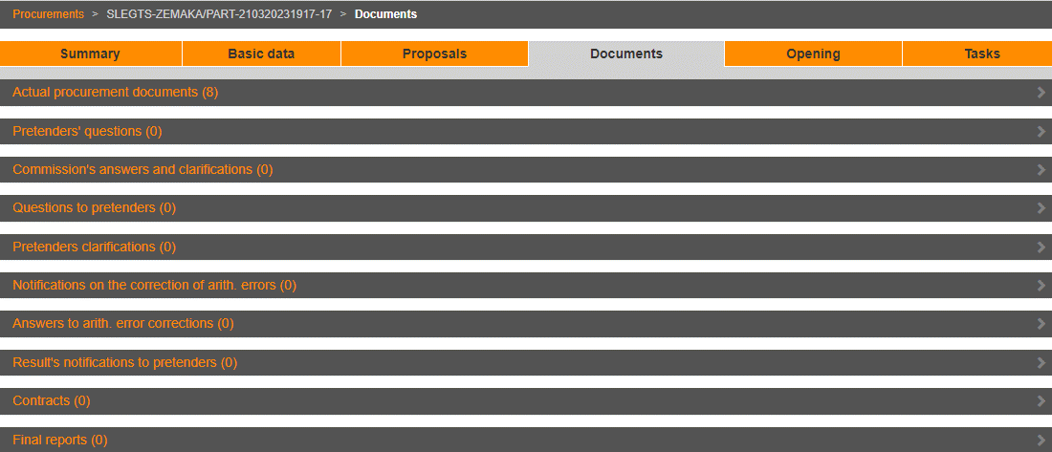This screenshot has width=1052, height=452.
Task: Open the Opening tab
Action: coord(813,54)
